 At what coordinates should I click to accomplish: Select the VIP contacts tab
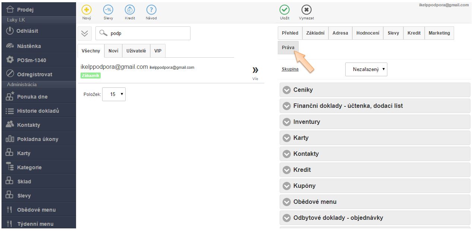[x=158, y=51]
